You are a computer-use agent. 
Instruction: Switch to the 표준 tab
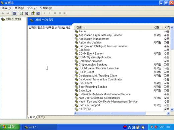(x=40, y=117)
